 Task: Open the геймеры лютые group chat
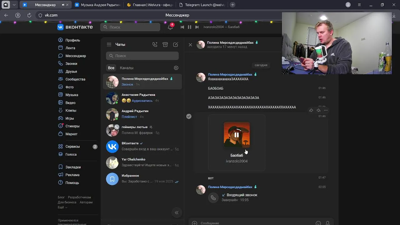click(x=142, y=130)
